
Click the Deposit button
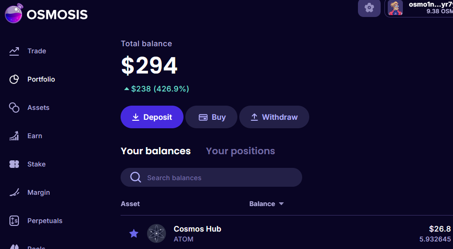[152, 117]
